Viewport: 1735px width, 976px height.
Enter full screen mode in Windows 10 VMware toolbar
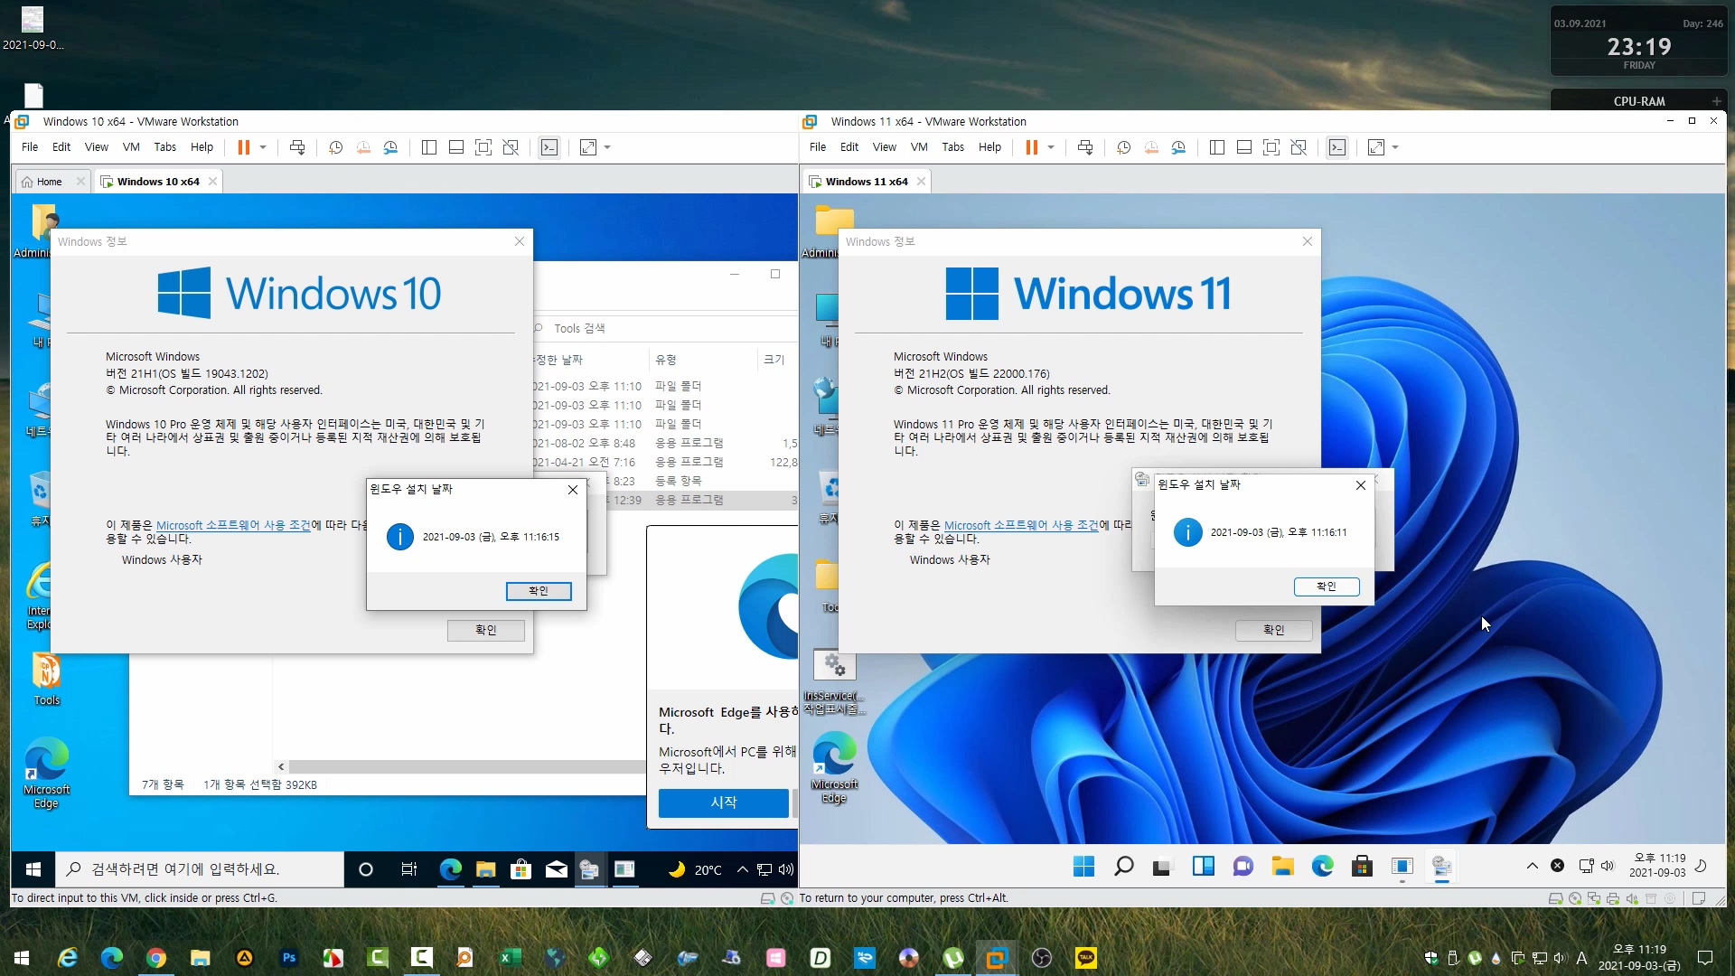tap(483, 147)
